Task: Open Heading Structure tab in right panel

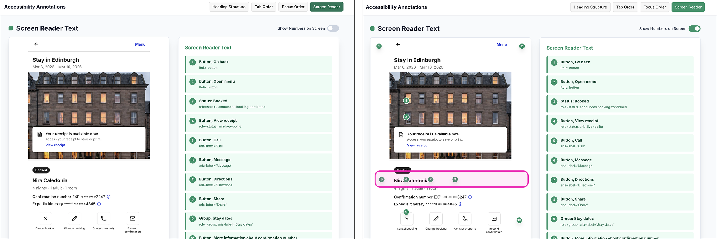Action: click(590, 7)
